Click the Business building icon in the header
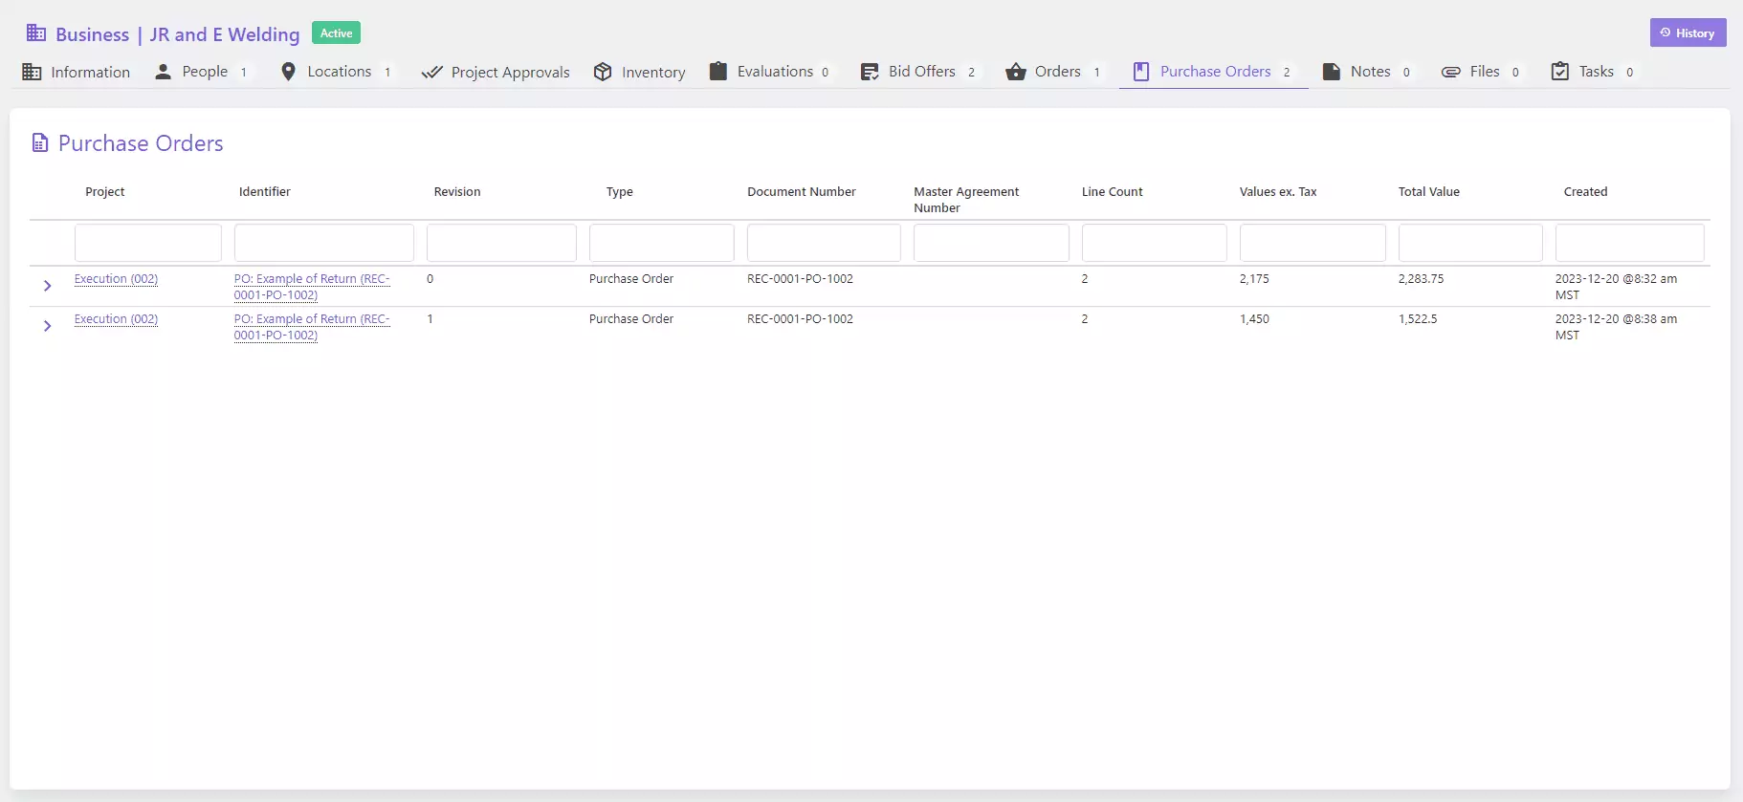The width and height of the screenshot is (1743, 802). point(36,33)
